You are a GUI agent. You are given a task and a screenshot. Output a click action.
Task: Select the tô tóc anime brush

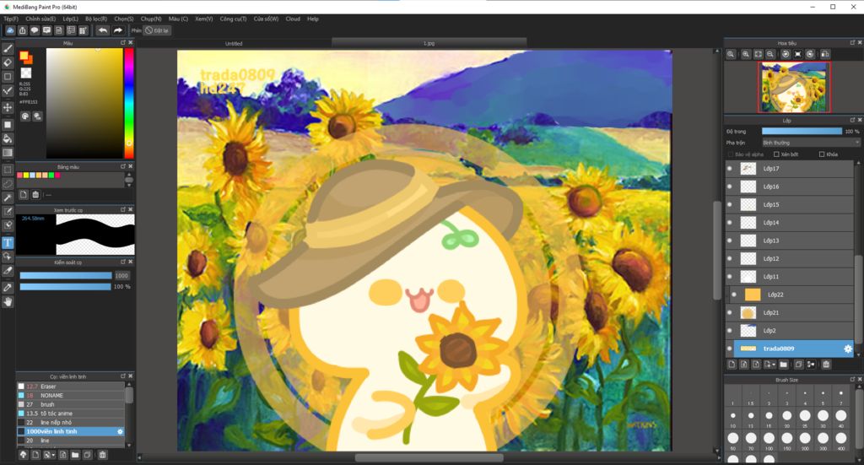pos(71,414)
